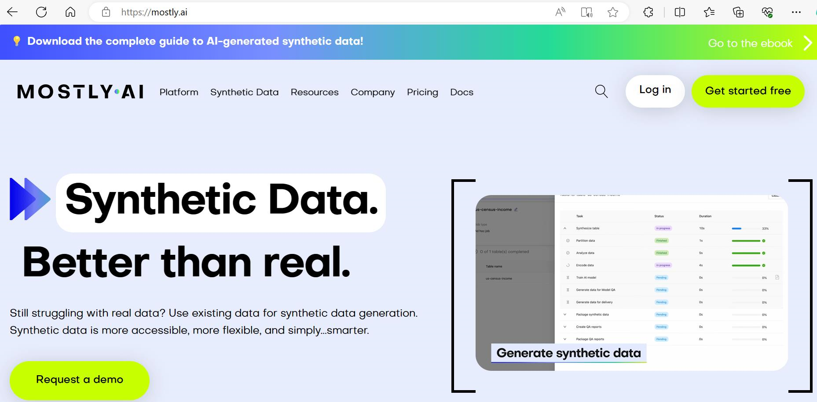The image size is (817, 402).
Task: Click the address bar URL field
Action: [308, 12]
